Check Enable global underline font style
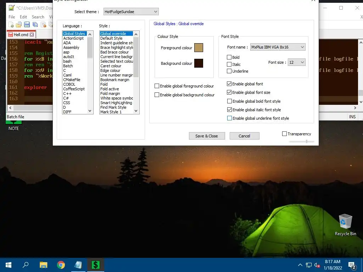 [x=229, y=118]
